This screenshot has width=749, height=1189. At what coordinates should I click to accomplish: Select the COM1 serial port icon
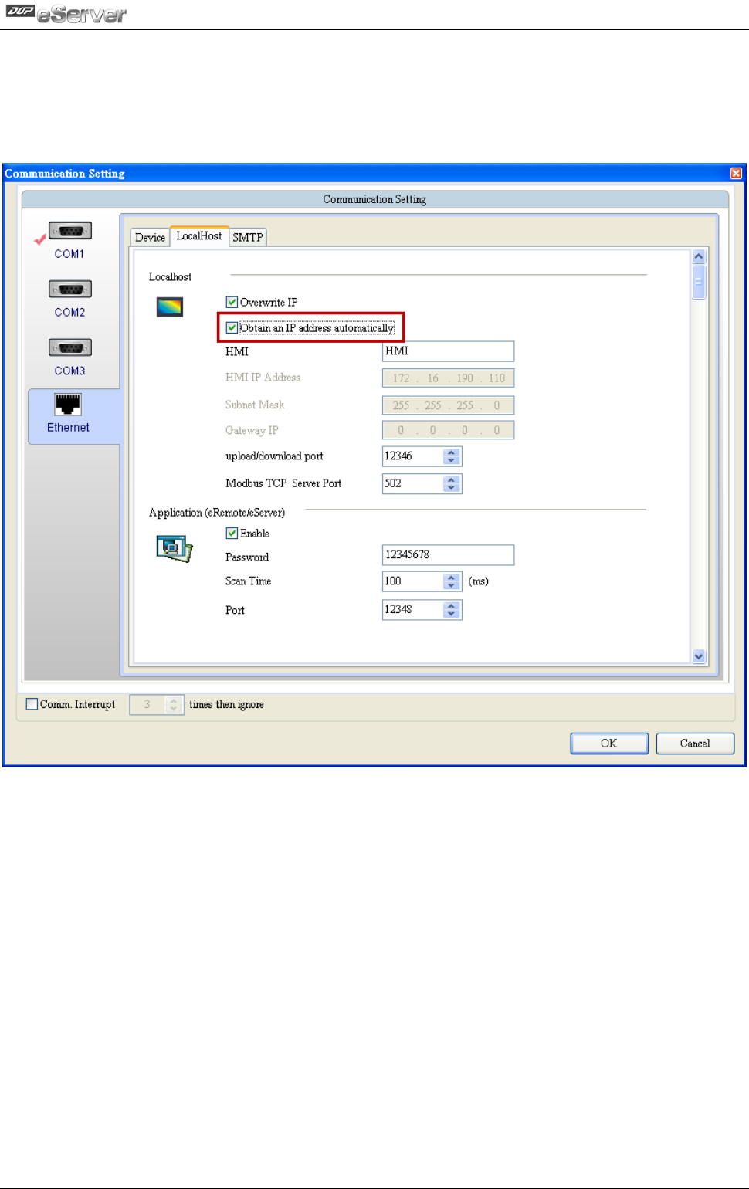70,231
